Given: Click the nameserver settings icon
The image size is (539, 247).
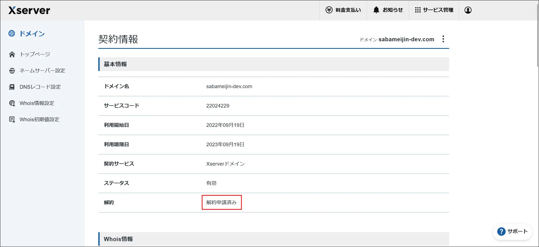Looking at the screenshot, I should point(12,71).
